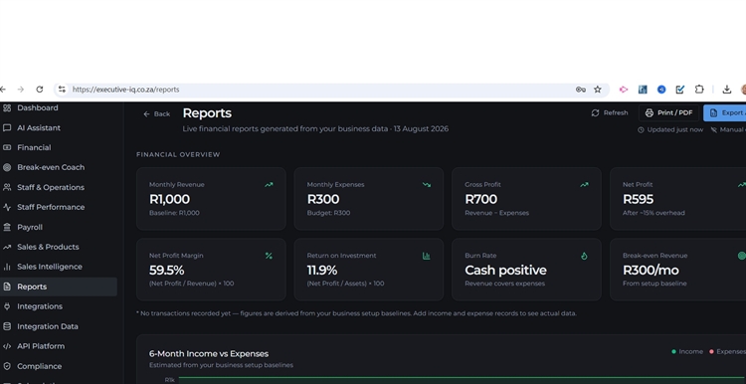Click the API Platform code icon
This screenshot has width=746, height=384.
[7, 346]
